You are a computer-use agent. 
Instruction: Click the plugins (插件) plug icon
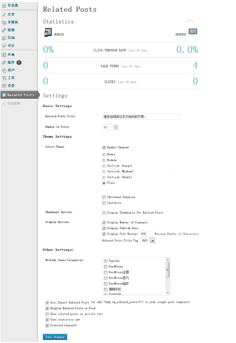click(x=4, y=63)
